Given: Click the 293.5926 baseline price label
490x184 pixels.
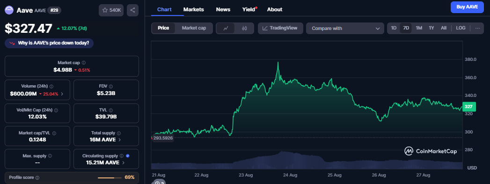Looking at the screenshot, I should coord(163,138).
